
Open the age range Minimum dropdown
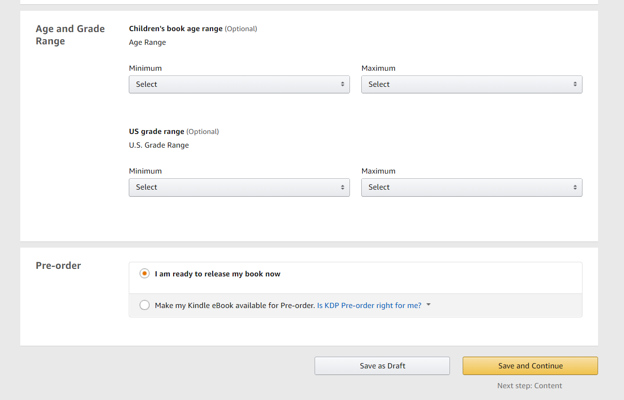tap(239, 84)
